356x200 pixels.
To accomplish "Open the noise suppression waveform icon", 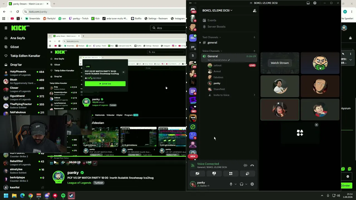I will (x=245, y=166).
